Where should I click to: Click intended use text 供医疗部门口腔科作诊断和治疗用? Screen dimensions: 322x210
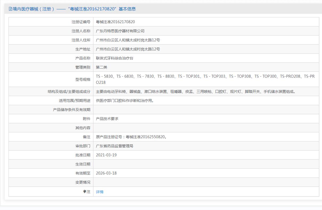[x=125, y=101]
